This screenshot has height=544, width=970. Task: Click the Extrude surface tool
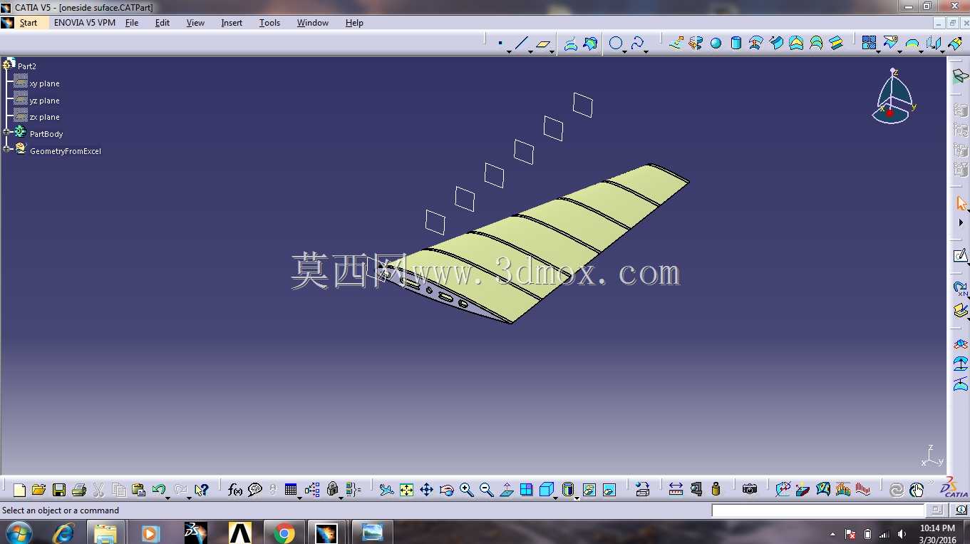[676, 43]
